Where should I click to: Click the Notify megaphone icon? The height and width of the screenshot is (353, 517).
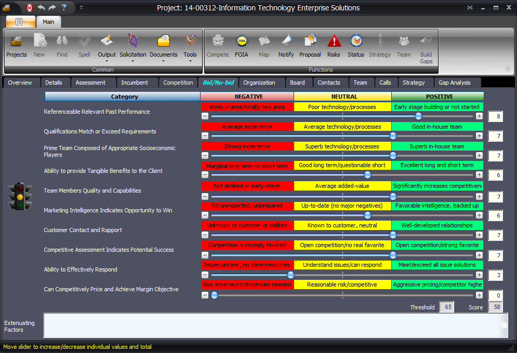pyautogui.click(x=286, y=45)
